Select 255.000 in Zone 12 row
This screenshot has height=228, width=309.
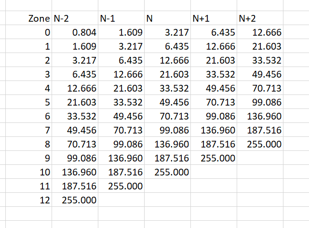click(x=75, y=200)
